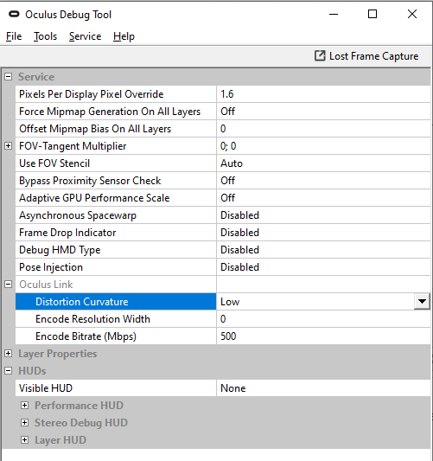Select Adaptive GPU Performance Scale Off value
Viewport: 433px width, 461px height.
(323, 198)
